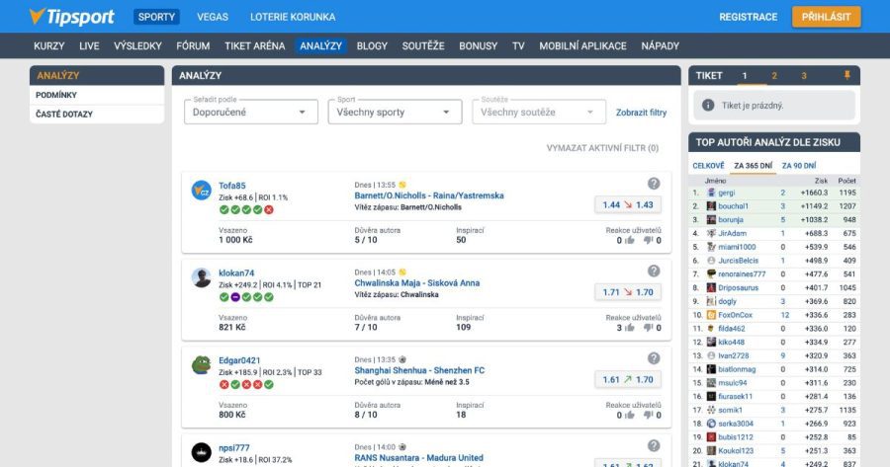
Task: Select the 'Za 90 dní' tab
Action: point(799,165)
